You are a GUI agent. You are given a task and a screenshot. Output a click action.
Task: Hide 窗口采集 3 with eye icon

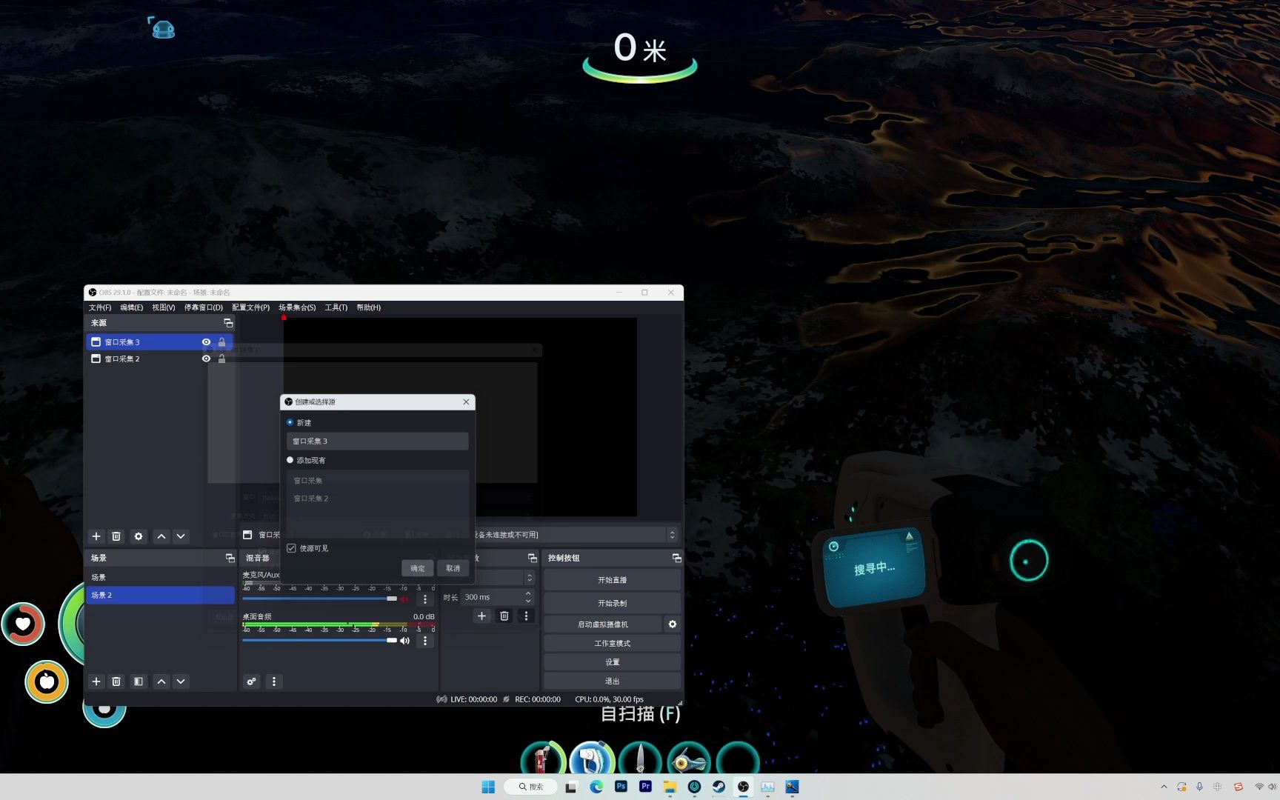click(207, 342)
